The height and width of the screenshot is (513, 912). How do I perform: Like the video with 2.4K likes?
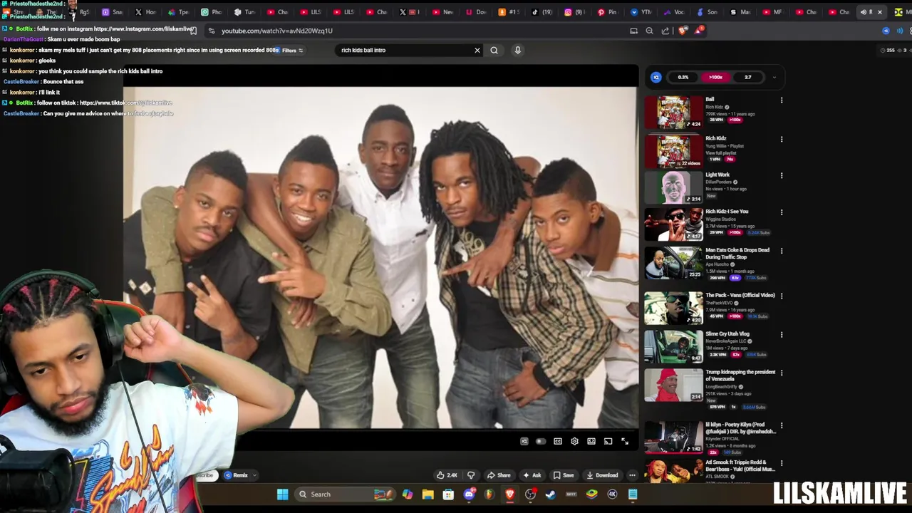[x=447, y=475]
